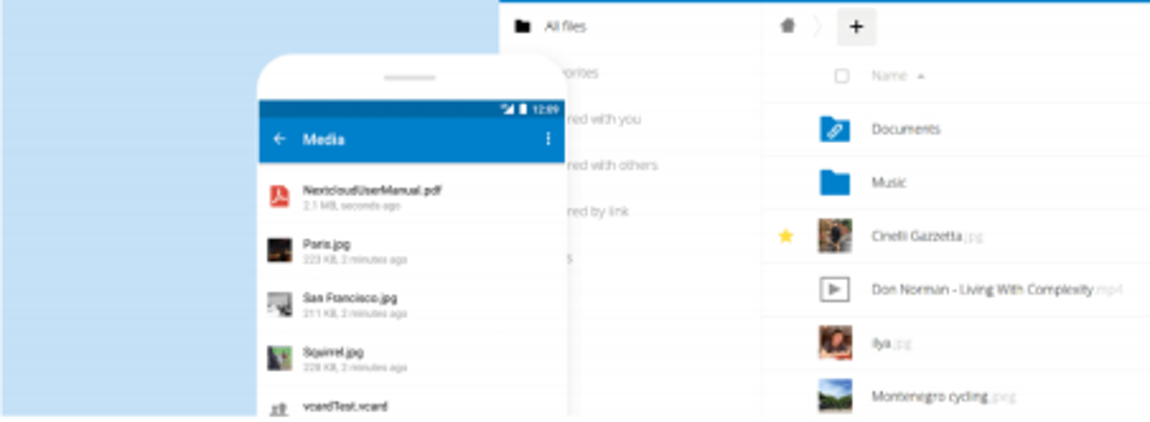Go to home folder breadcrumb icon
The height and width of the screenshot is (422, 1150).
tap(788, 26)
